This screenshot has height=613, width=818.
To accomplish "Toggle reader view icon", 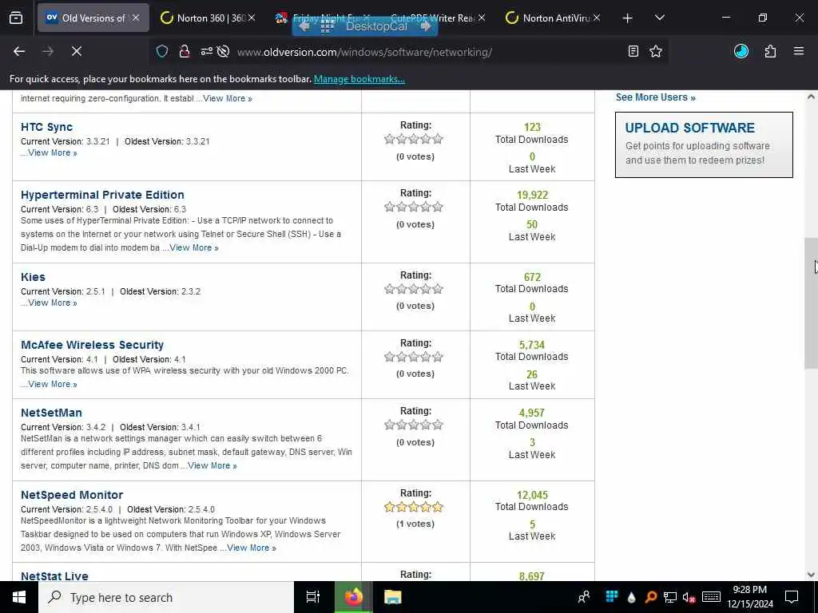I will (633, 51).
